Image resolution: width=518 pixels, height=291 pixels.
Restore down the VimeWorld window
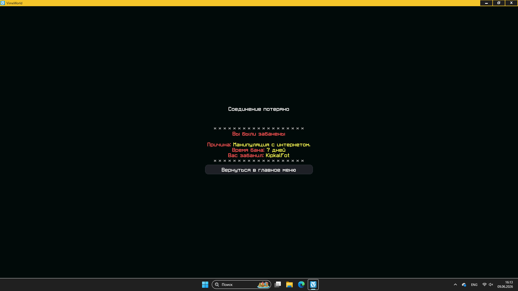(499, 3)
